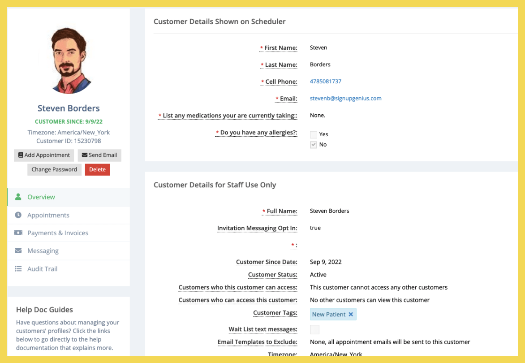Click the Overview person icon
The width and height of the screenshot is (525, 363).
point(18,197)
